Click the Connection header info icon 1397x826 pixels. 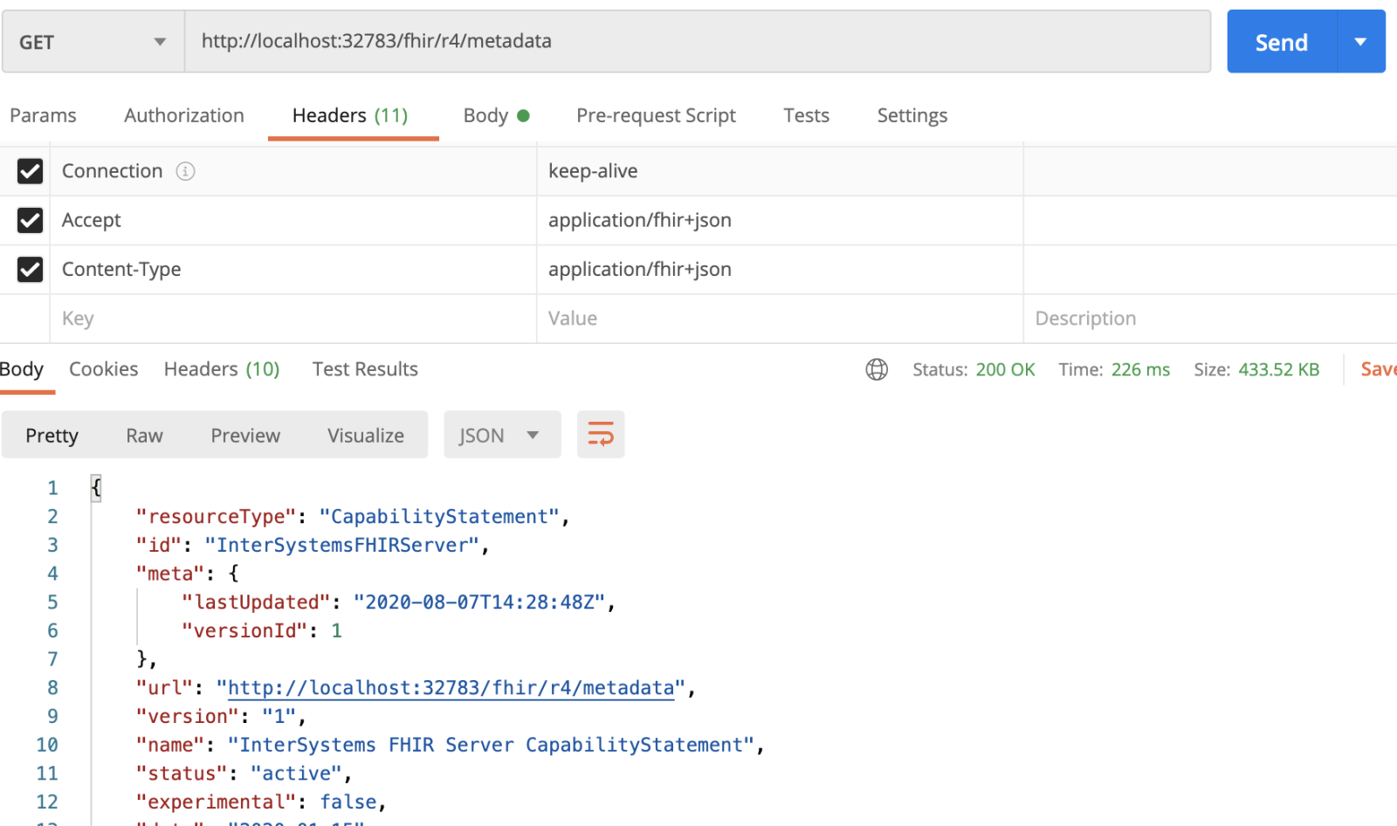(185, 171)
